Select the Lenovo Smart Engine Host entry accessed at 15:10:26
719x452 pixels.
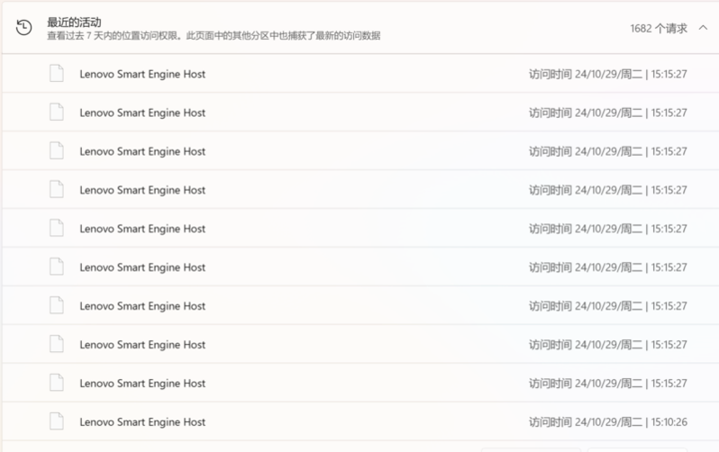[x=360, y=421]
